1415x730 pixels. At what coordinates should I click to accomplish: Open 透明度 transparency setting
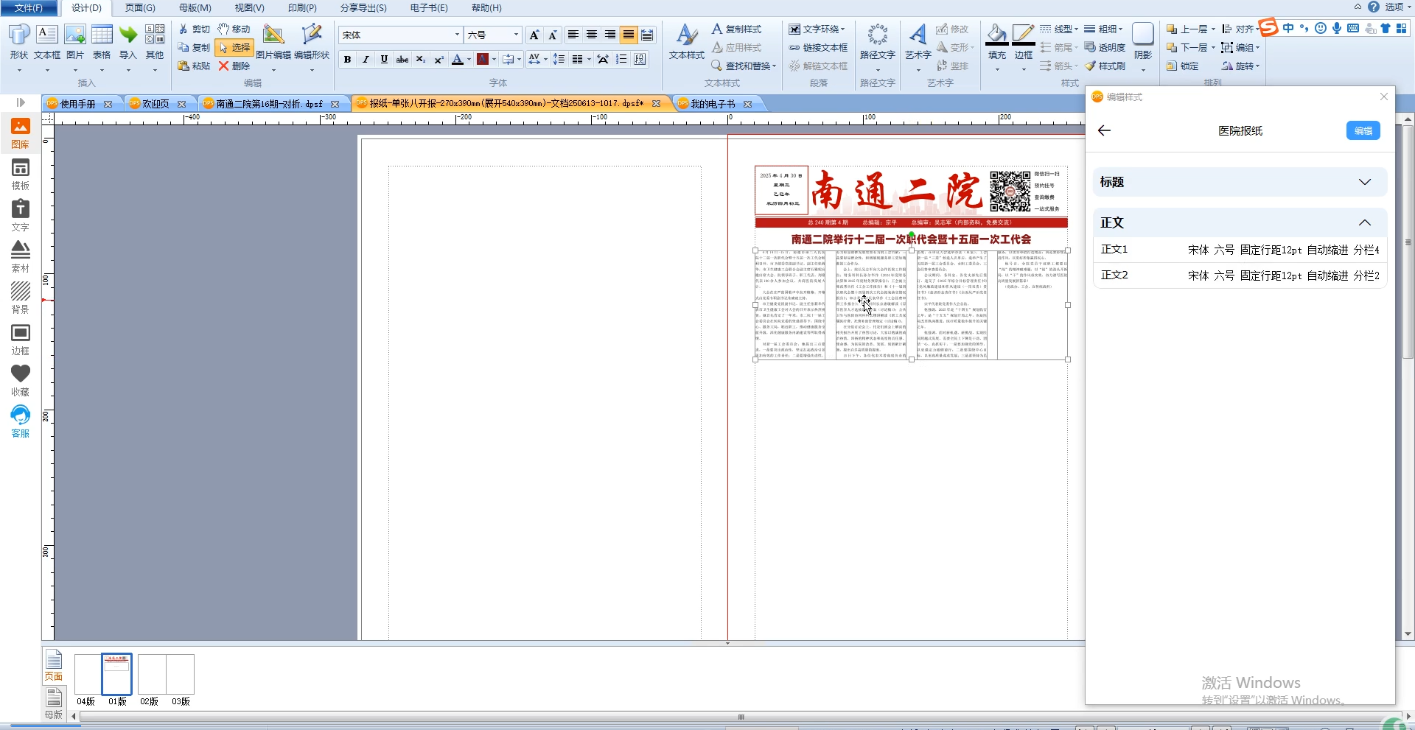pos(1105,48)
